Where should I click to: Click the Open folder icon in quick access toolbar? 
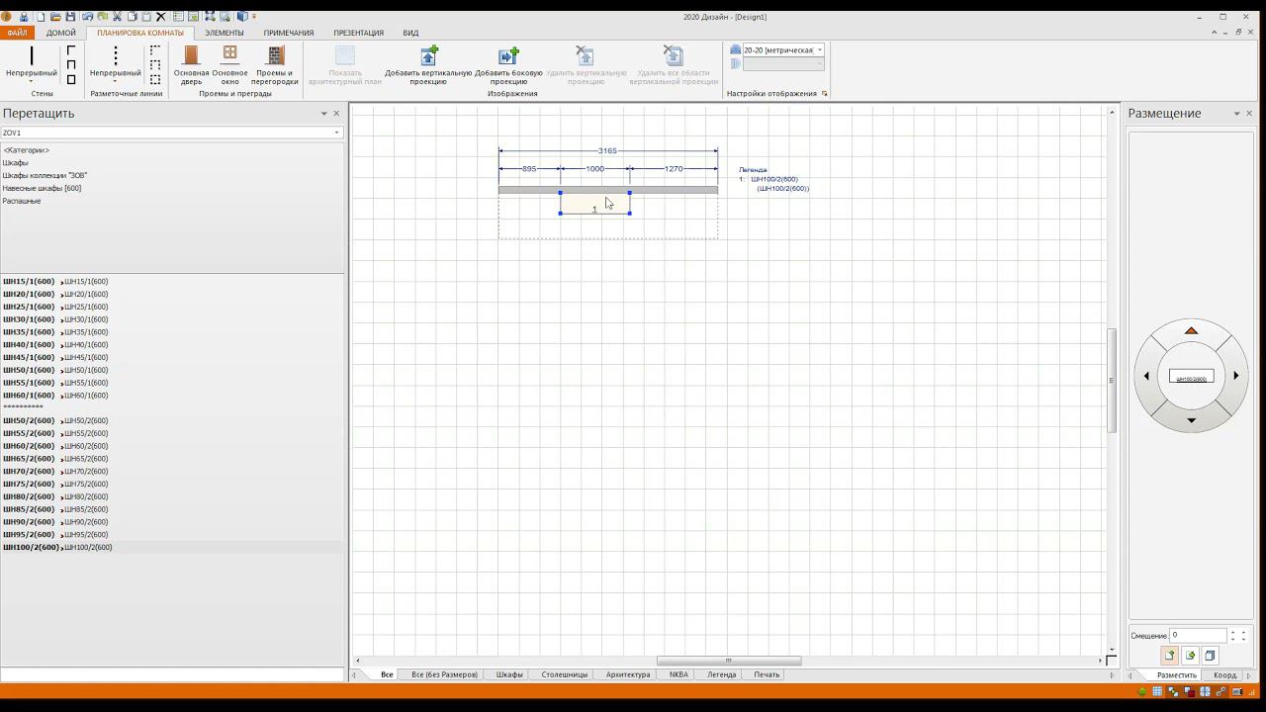55,17
